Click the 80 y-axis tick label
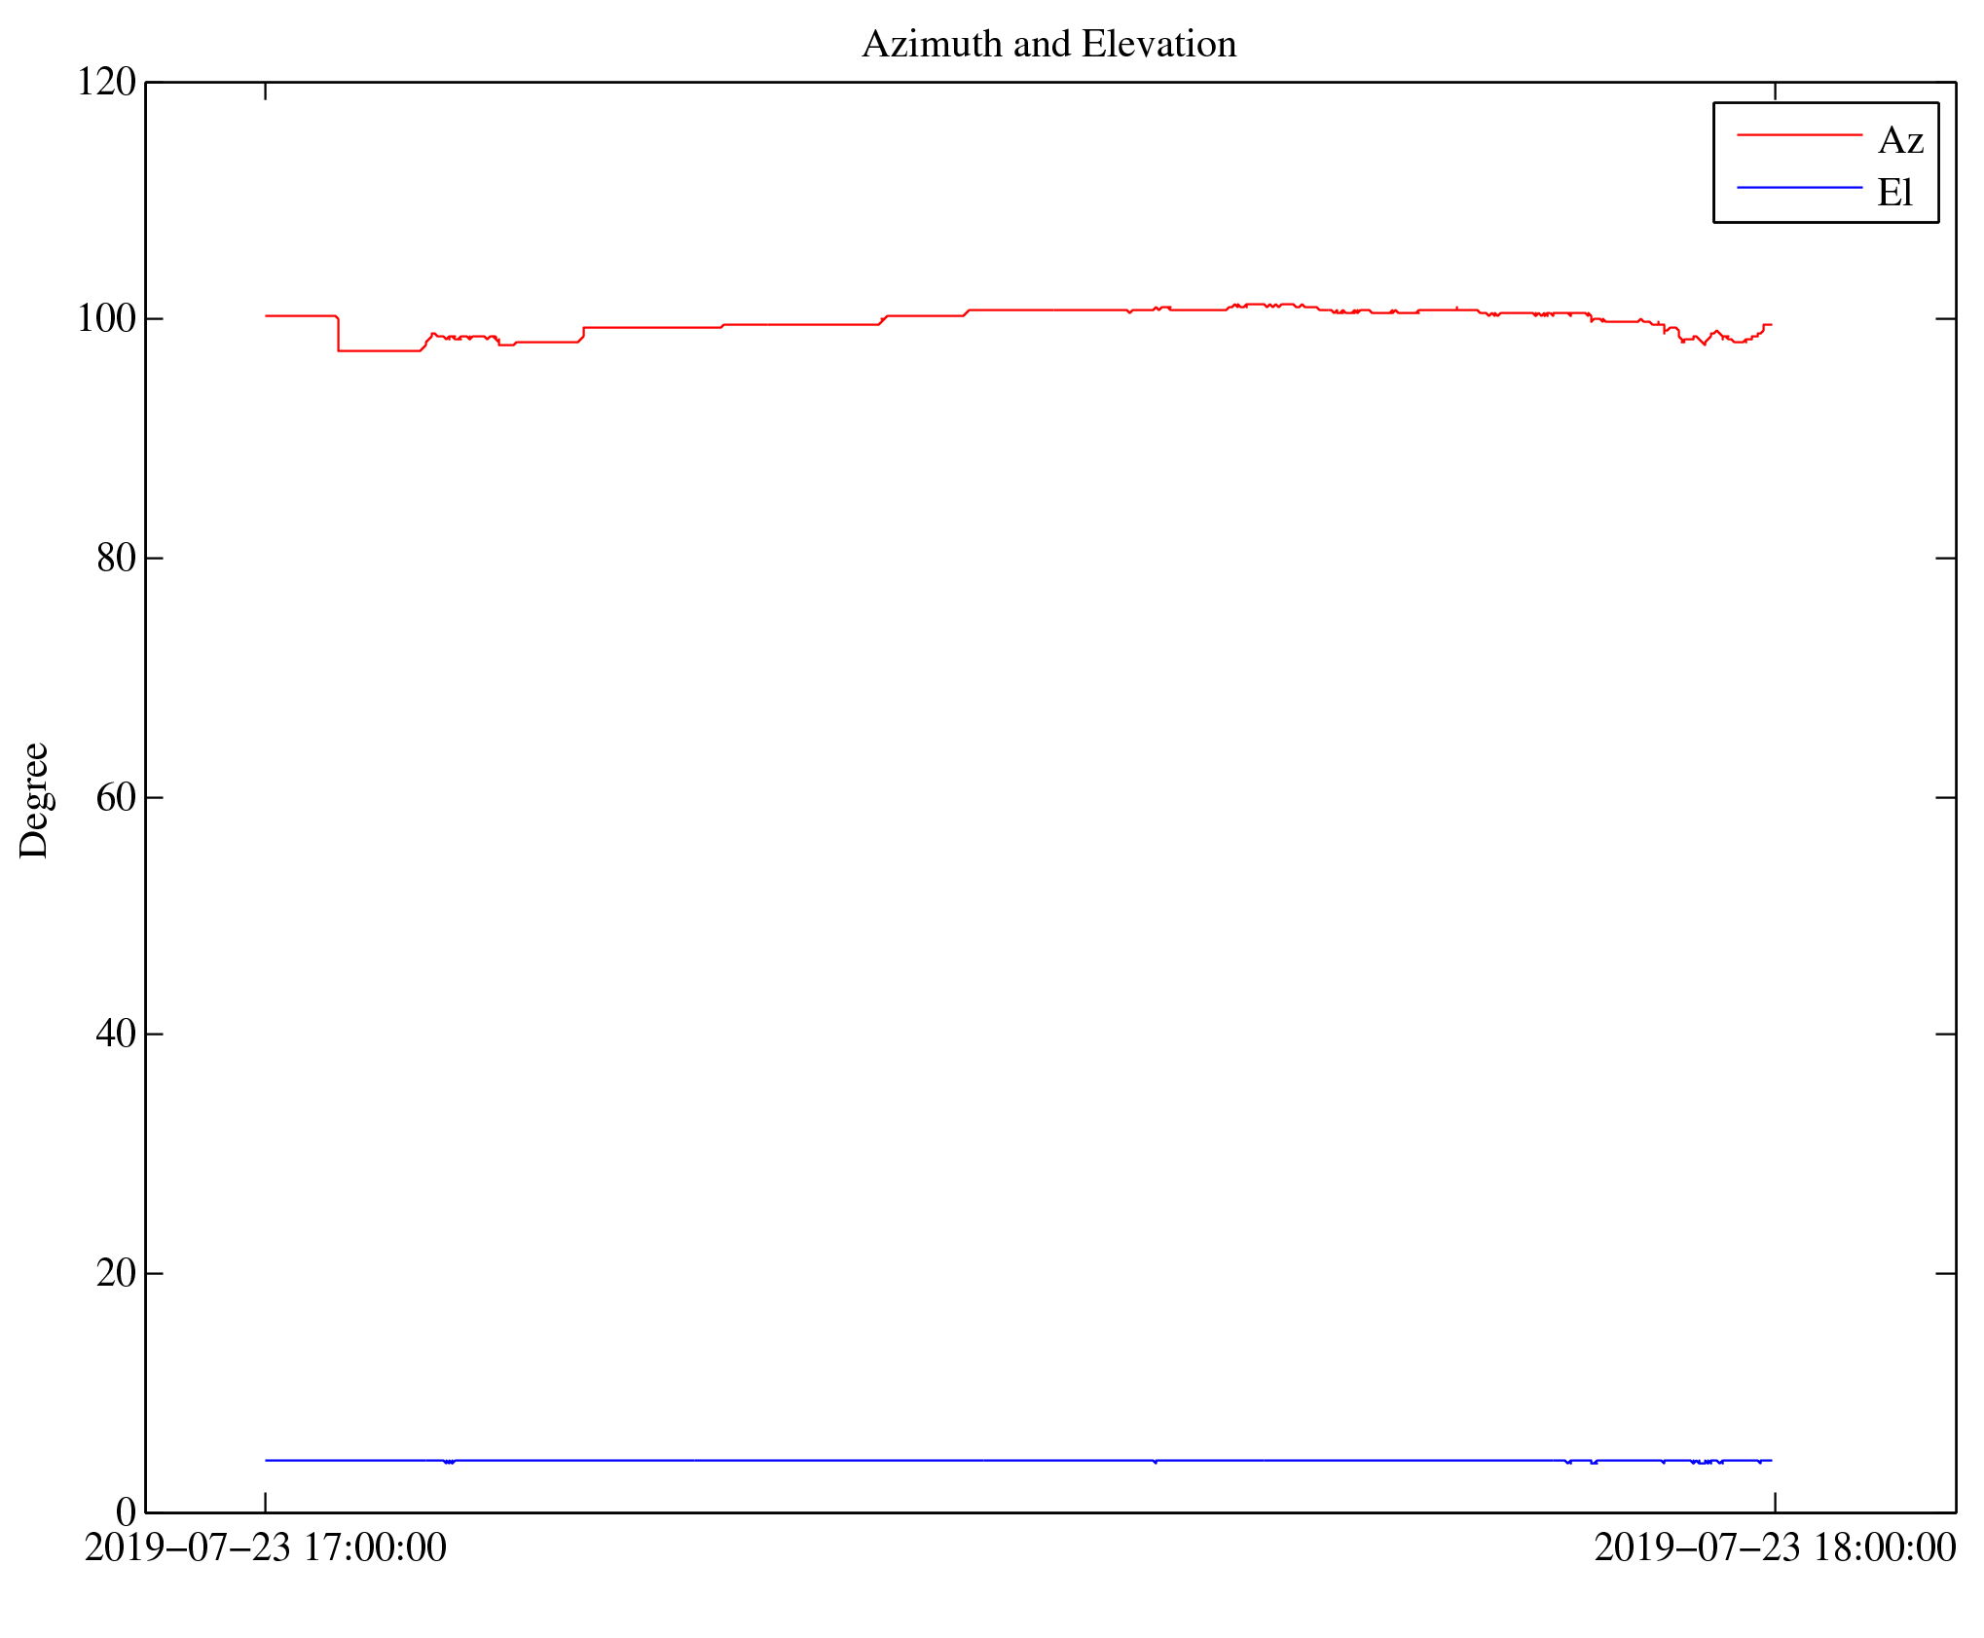1984x1638 pixels. point(116,559)
